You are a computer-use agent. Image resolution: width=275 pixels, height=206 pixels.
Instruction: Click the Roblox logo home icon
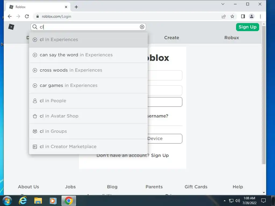click(x=11, y=27)
